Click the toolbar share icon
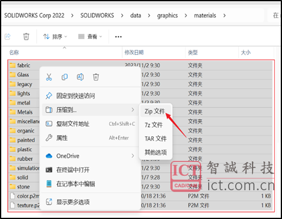 8,37
